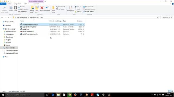This screenshot has width=174, height=97.
Task: Click the Up one level arrow
Action: (x=11, y=17)
